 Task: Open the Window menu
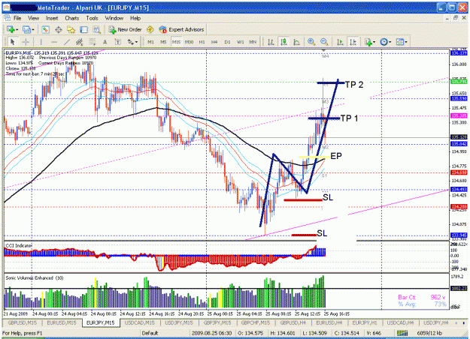tap(114, 18)
